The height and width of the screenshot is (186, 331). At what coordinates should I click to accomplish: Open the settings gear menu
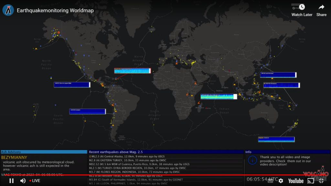tap(281, 181)
